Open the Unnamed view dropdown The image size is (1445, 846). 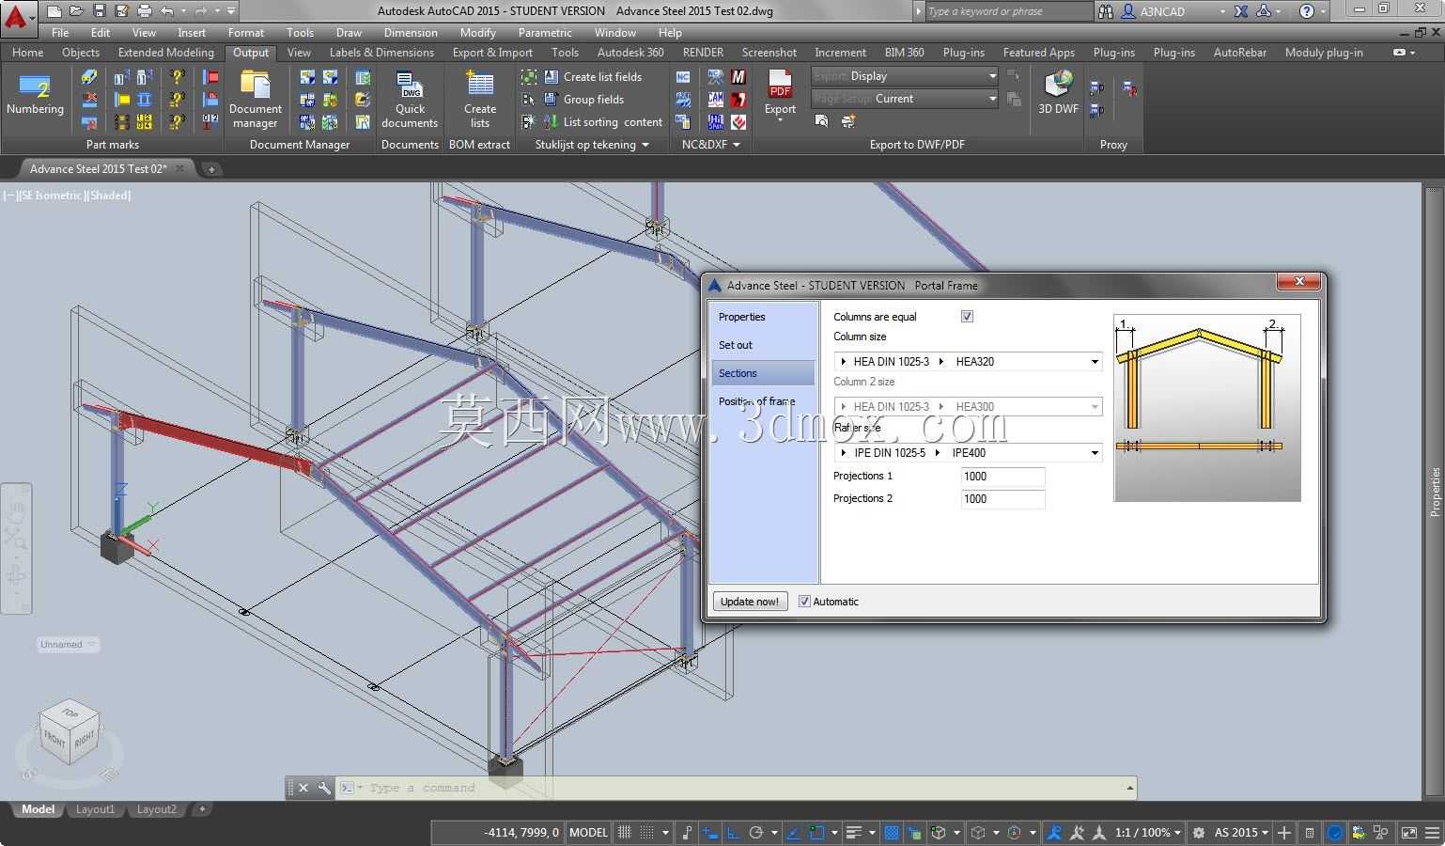point(68,644)
